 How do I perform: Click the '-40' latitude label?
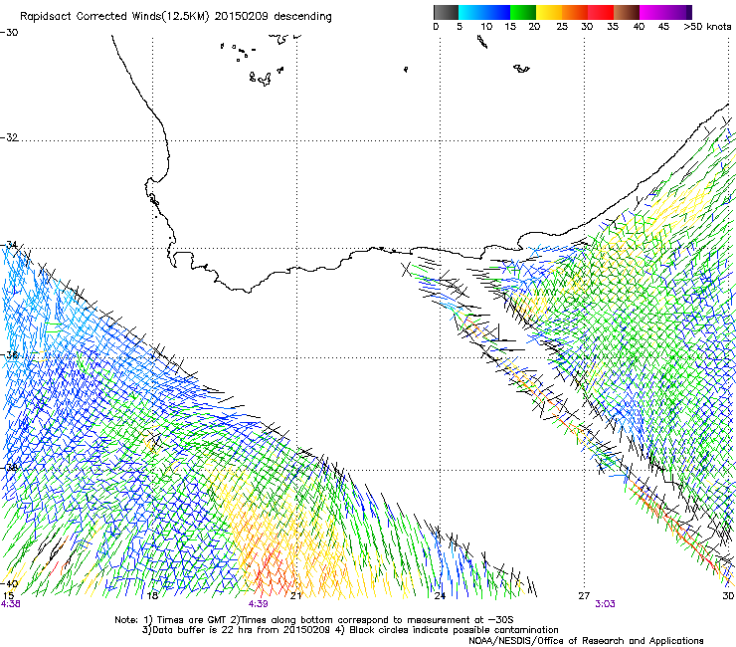point(9,584)
